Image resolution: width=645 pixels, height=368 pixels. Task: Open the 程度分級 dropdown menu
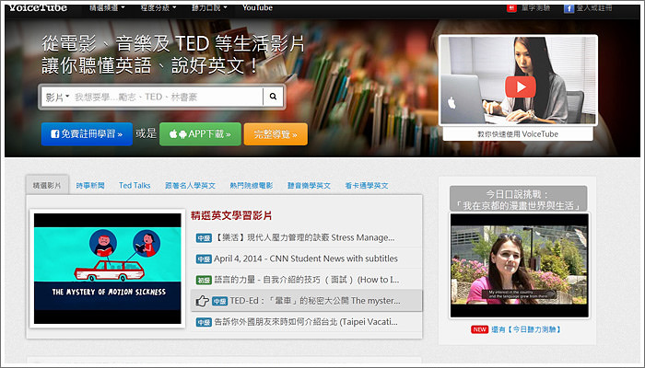tap(158, 7)
